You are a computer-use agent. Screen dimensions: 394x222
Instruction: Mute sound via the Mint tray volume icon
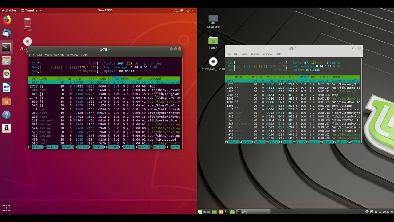392,212
